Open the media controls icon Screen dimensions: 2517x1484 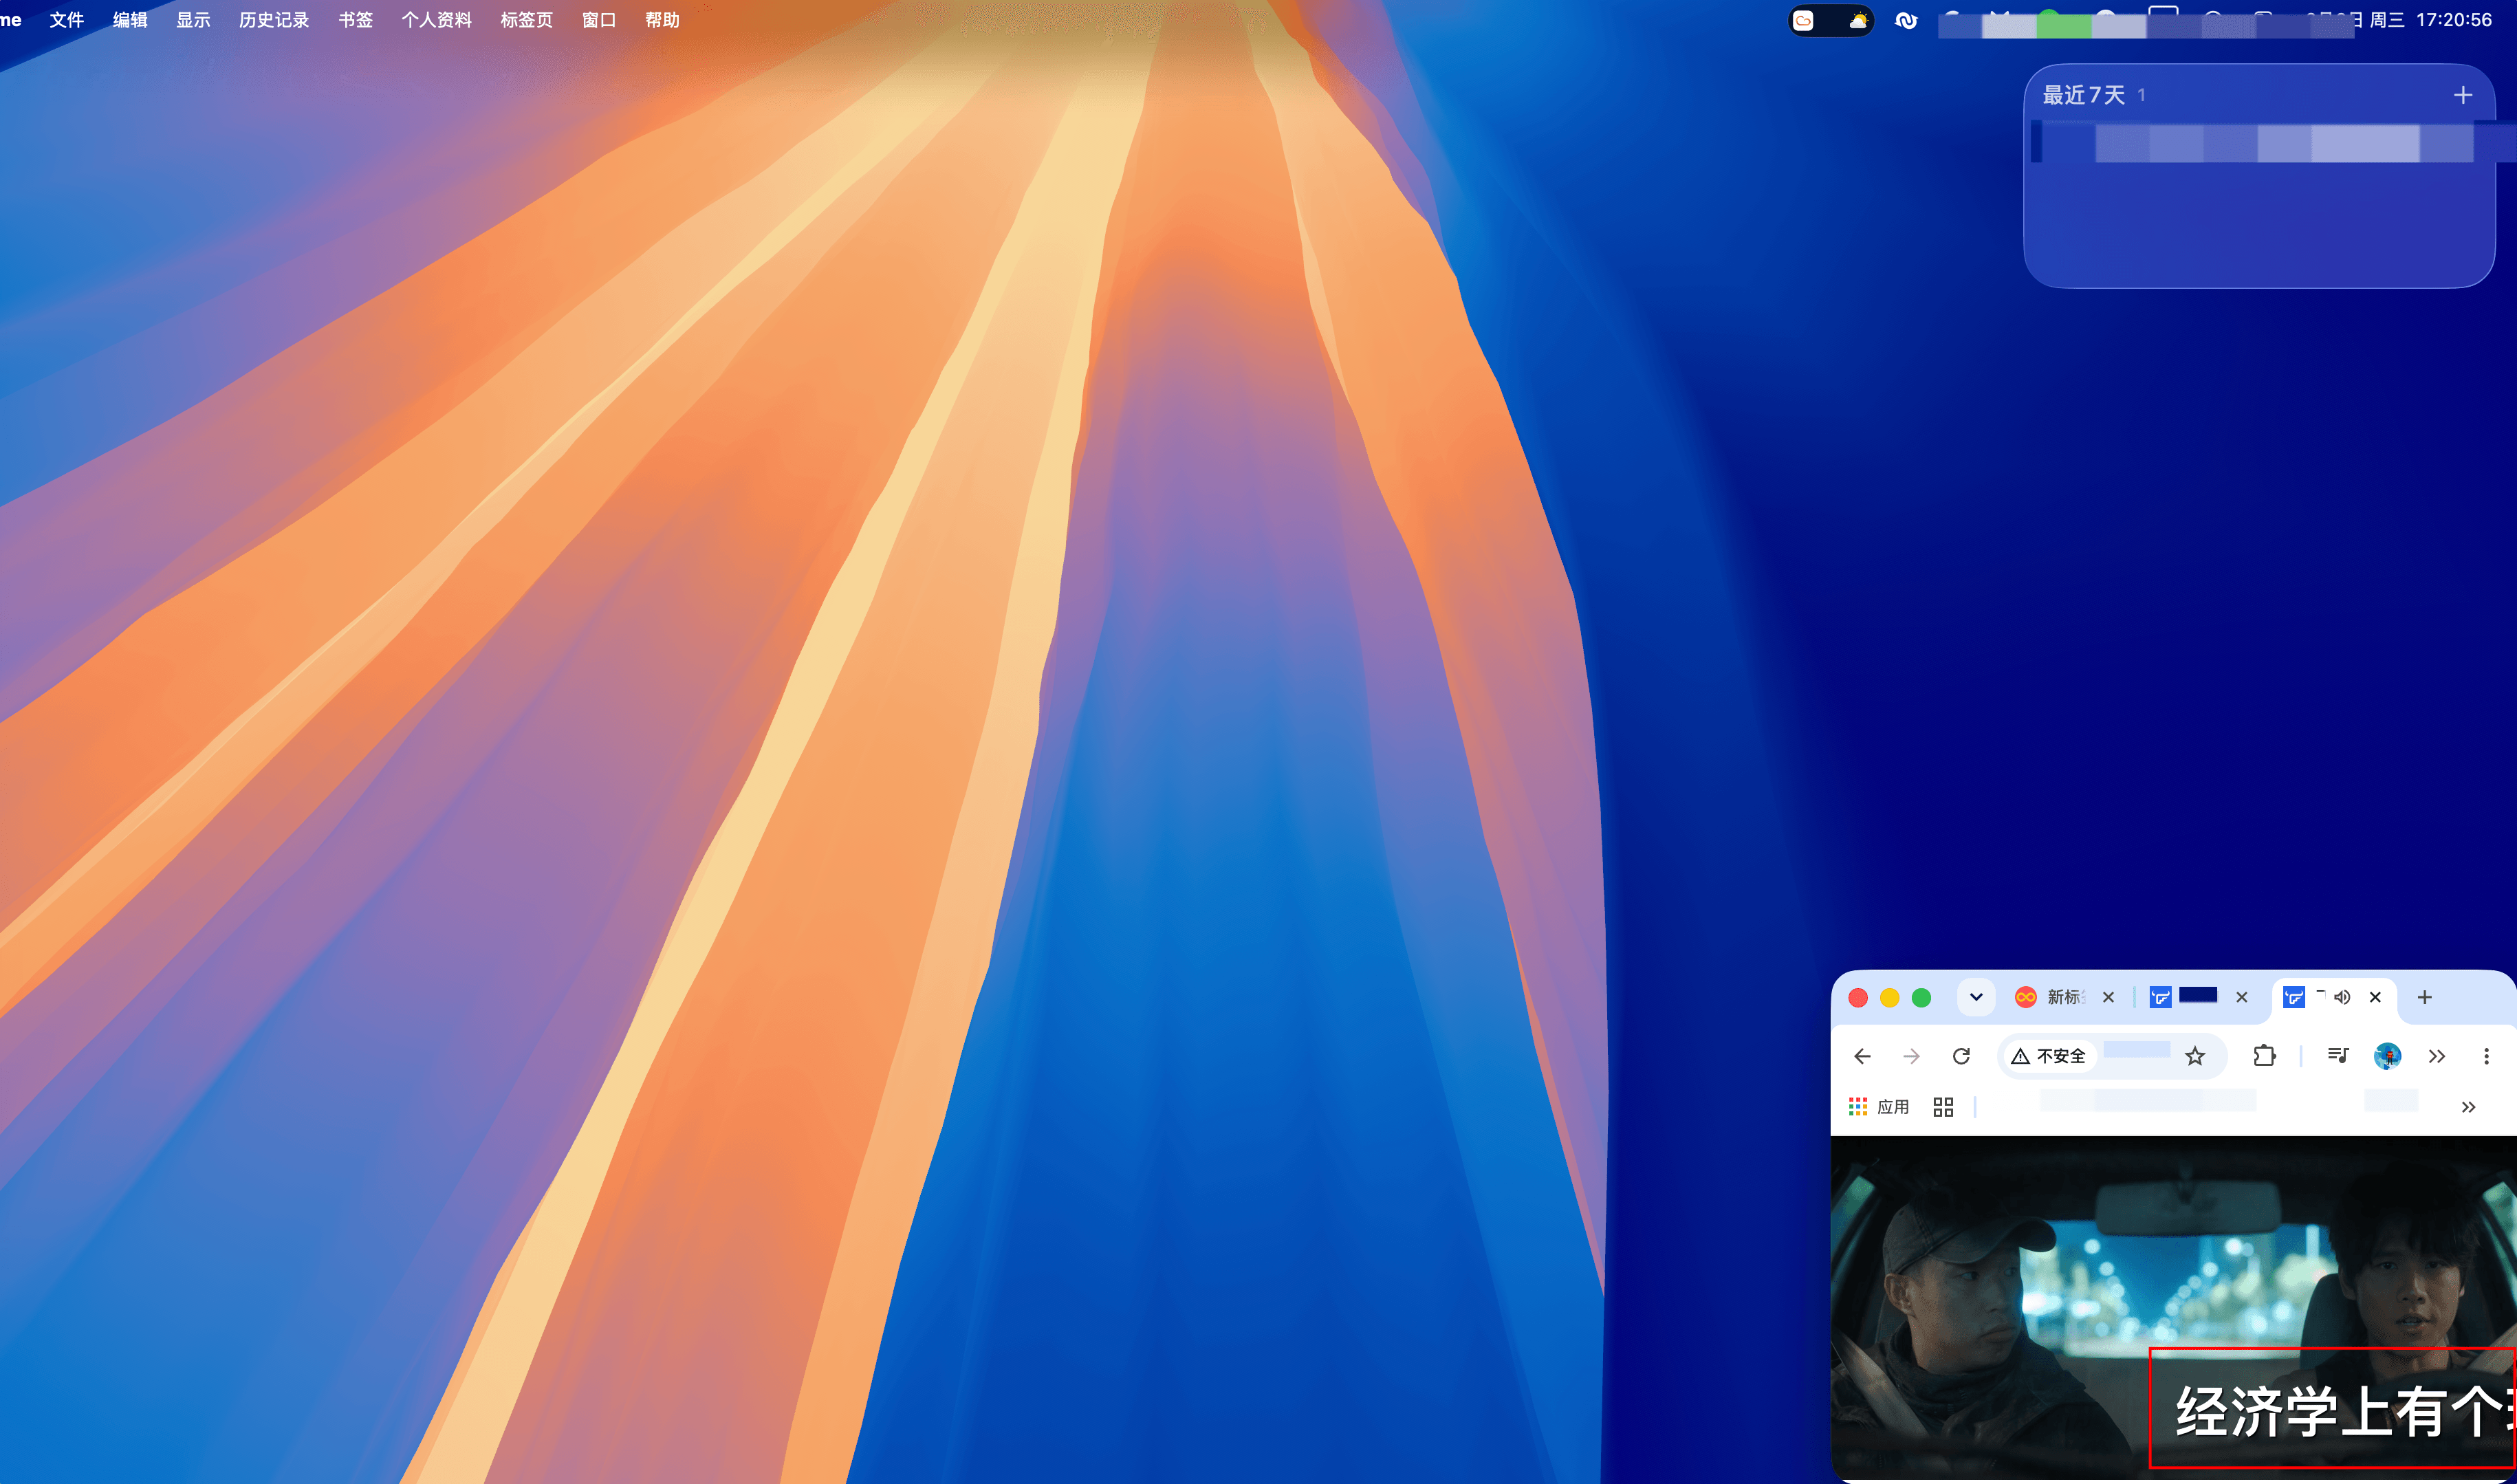pos(2337,1056)
